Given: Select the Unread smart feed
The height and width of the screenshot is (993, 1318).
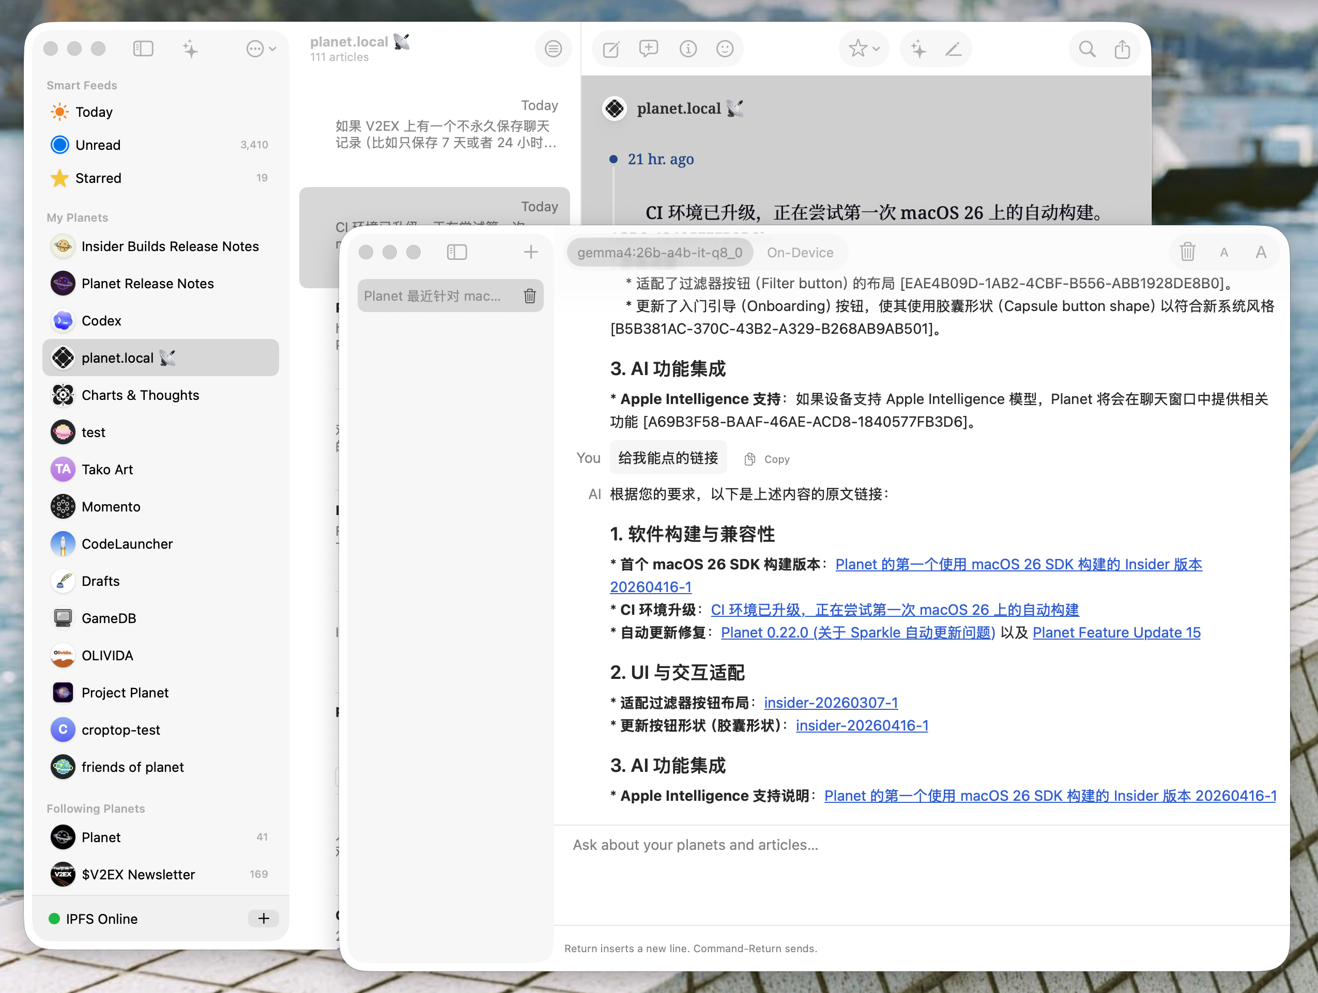Looking at the screenshot, I should tap(98, 145).
